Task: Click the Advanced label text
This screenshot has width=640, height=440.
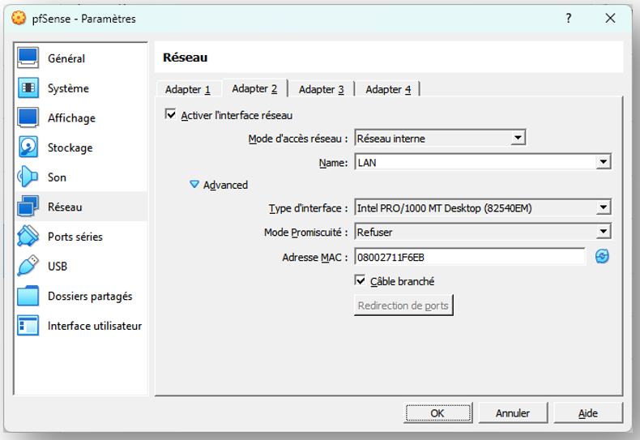Action: [225, 185]
